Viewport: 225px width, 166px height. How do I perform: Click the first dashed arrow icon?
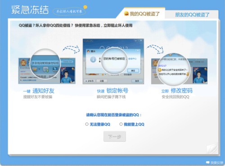click(71, 49)
